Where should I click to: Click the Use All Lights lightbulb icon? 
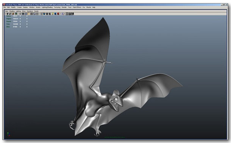pyautogui.click(x=53, y=14)
